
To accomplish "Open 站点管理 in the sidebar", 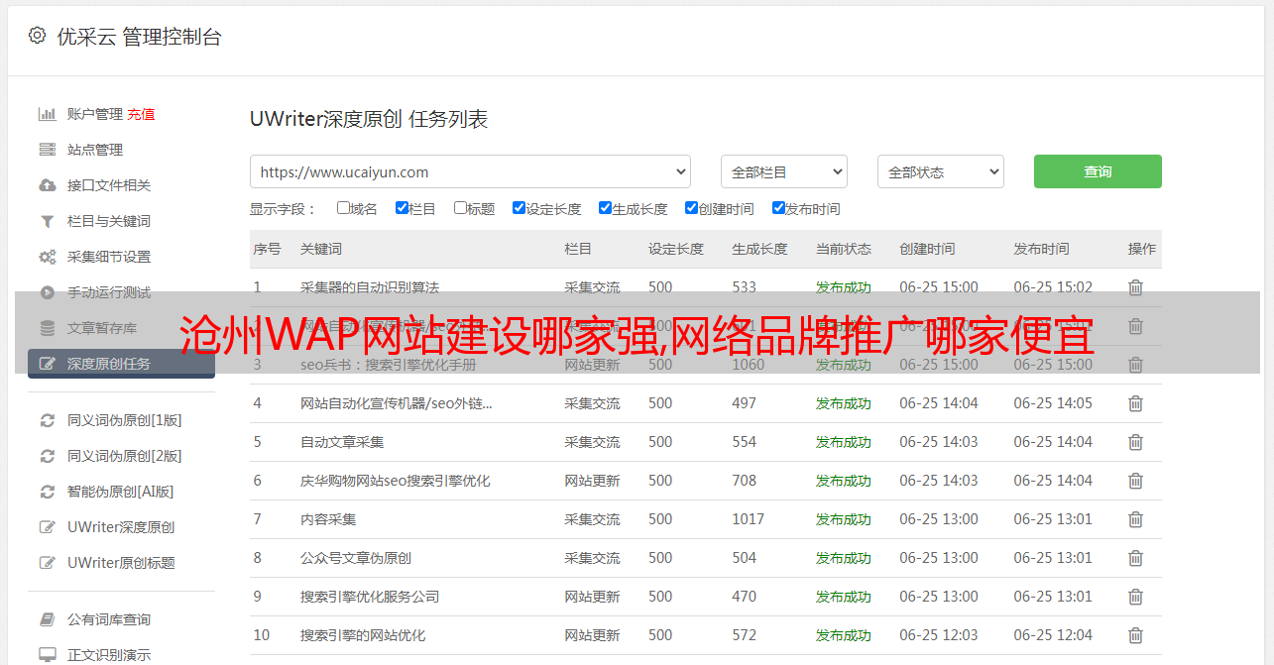I will tap(95, 150).
